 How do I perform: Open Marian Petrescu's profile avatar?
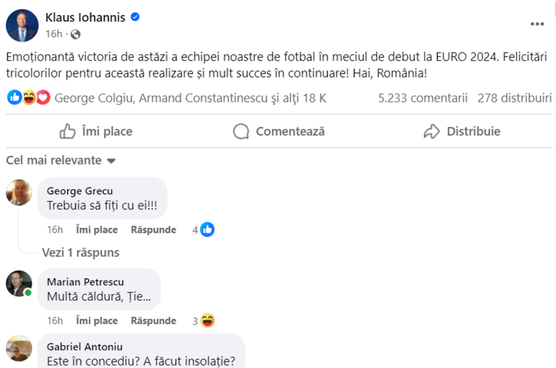(19, 284)
